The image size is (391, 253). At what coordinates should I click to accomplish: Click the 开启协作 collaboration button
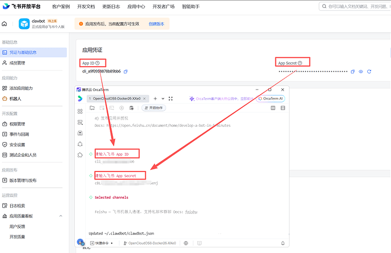[x=154, y=108]
